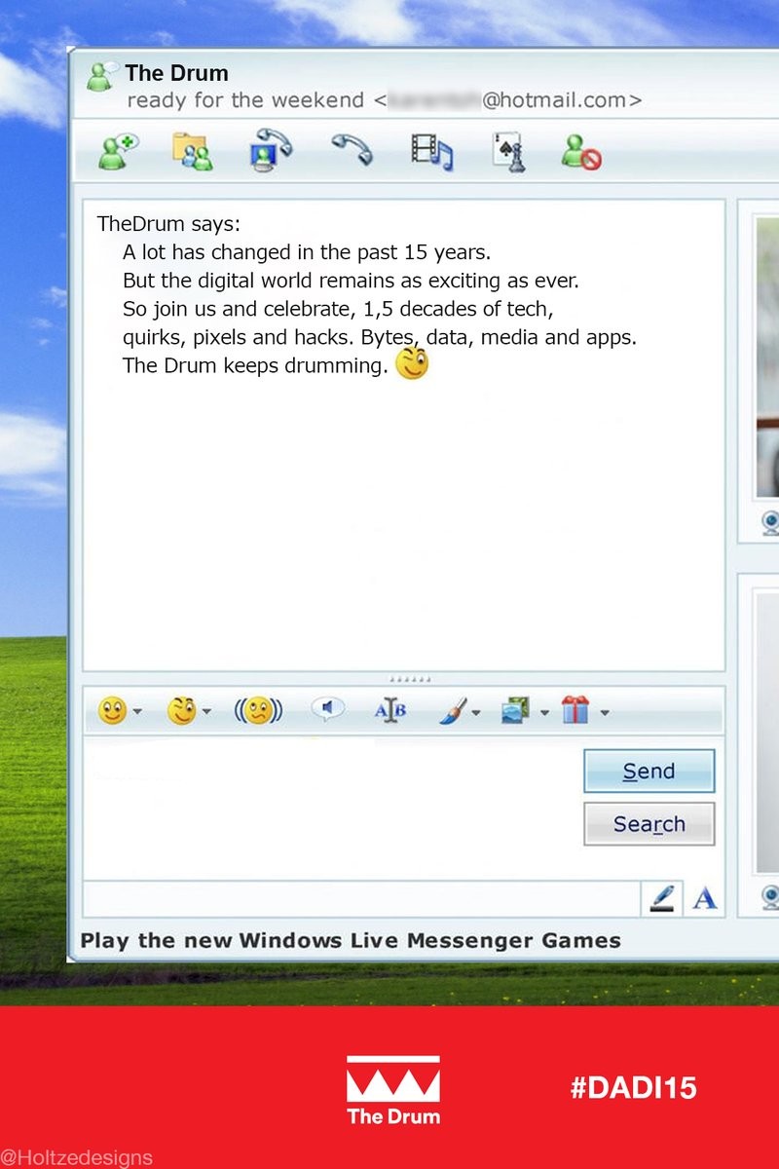Open the Share Files folder icon
The width and height of the screenshot is (779, 1169).
point(193,152)
